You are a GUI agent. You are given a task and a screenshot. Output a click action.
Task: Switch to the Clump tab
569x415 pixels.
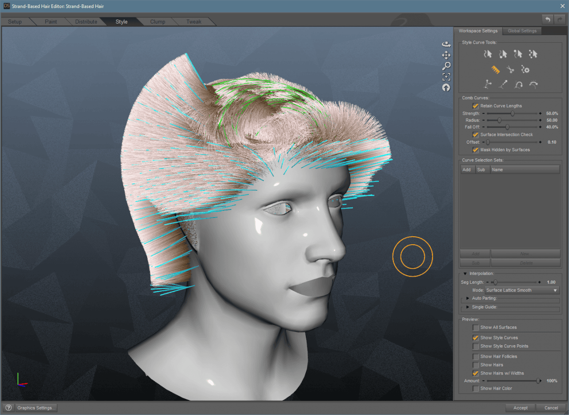(x=157, y=22)
